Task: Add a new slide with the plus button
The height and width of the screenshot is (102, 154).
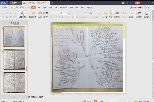Action: [x=14, y=97]
